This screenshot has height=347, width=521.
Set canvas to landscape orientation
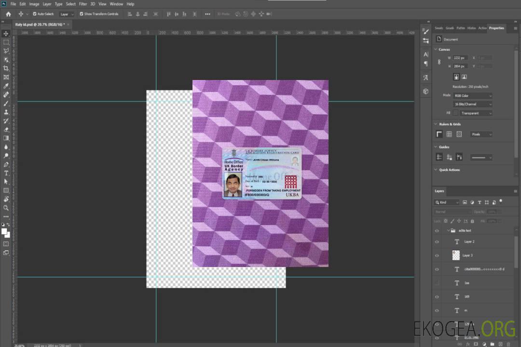click(464, 77)
